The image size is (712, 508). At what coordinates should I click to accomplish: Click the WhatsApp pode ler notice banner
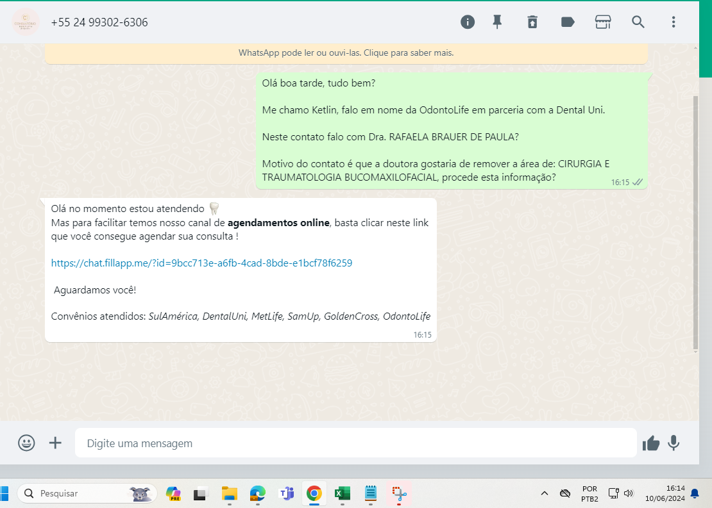(346, 53)
